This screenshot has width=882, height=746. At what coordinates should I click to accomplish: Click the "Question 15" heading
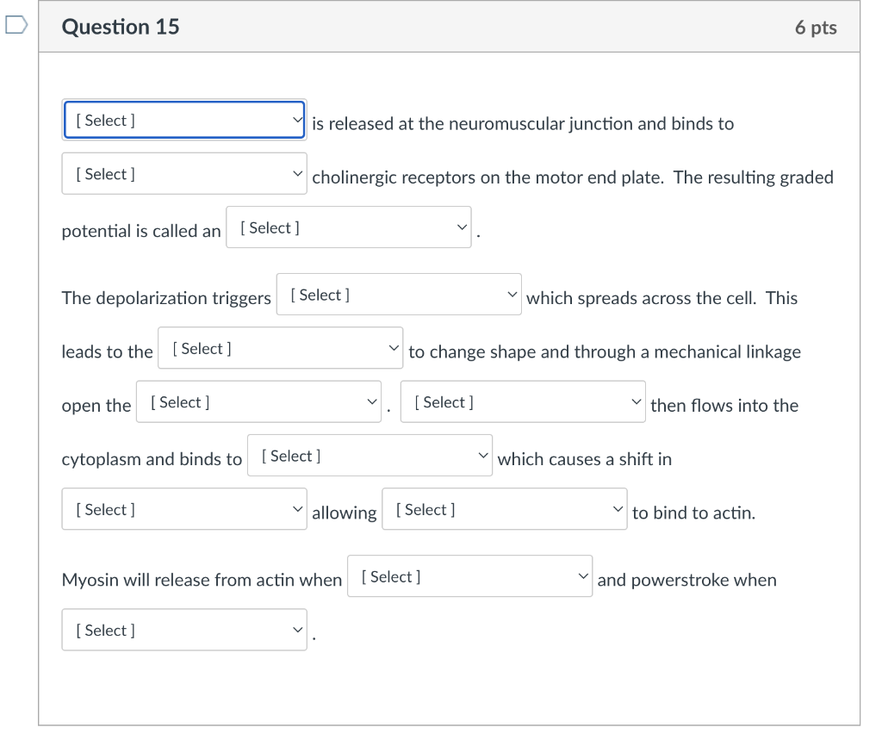pyautogui.click(x=121, y=27)
